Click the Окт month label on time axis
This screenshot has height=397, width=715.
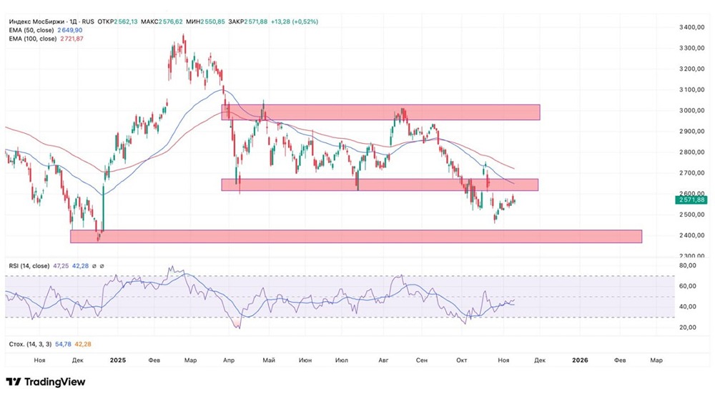461,360
